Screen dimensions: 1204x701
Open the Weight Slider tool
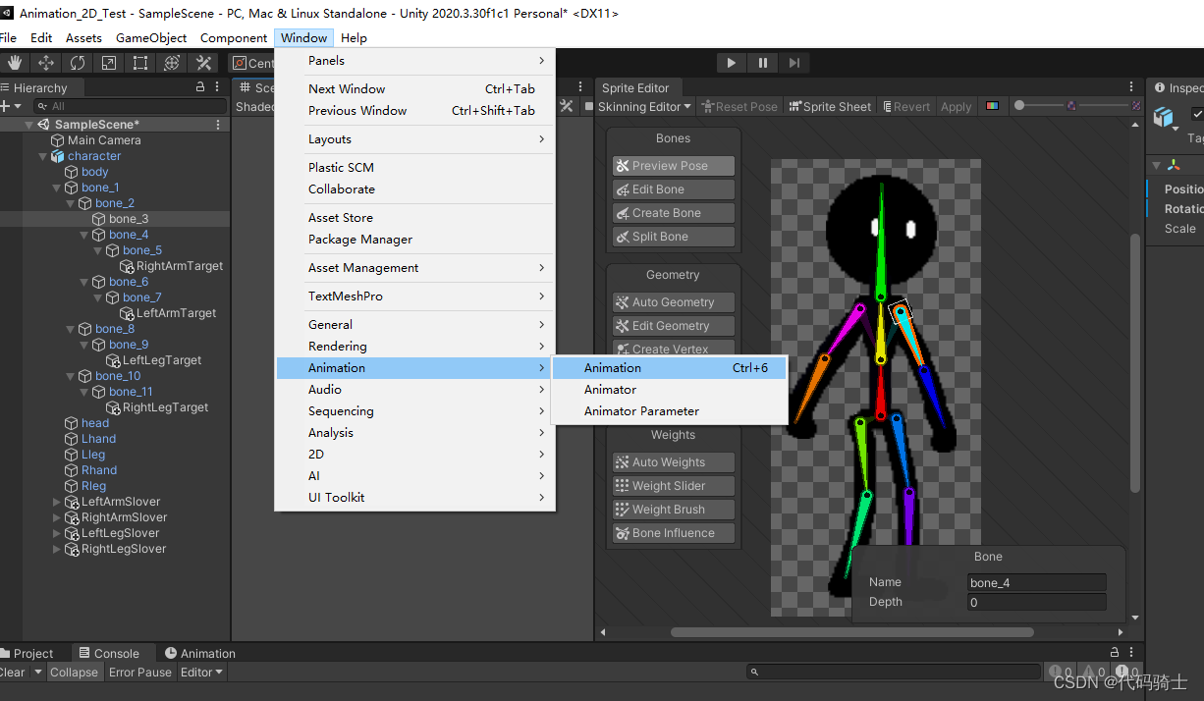tap(674, 486)
